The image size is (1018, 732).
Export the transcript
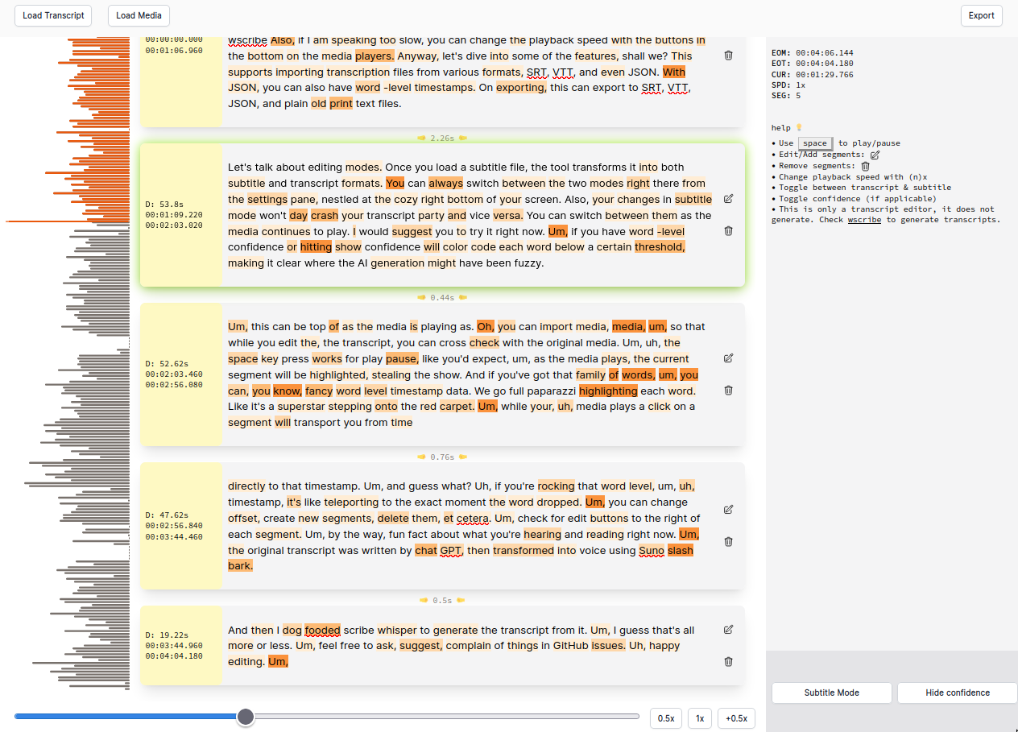[x=981, y=15]
